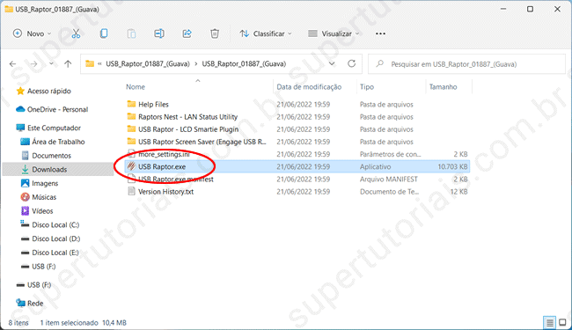Click the 12 KB size cell
The image size is (572, 330).
coord(458,192)
